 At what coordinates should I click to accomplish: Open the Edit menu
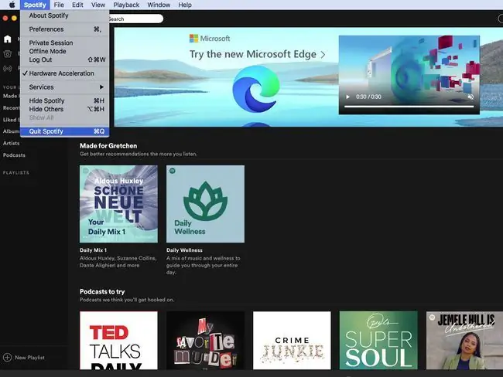[77, 5]
